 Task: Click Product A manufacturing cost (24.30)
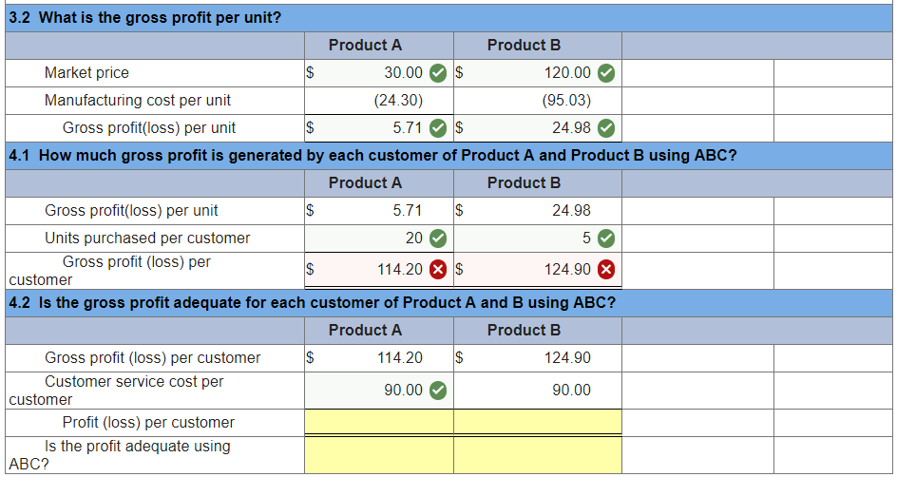point(398,101)
